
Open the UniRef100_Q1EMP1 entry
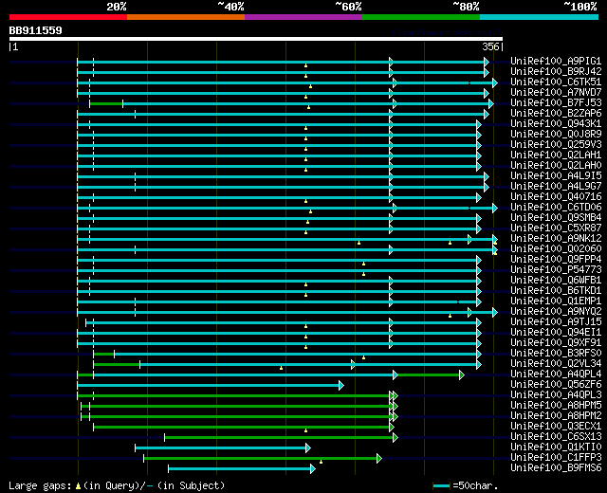pyautogui.click(x=556, y=301)
